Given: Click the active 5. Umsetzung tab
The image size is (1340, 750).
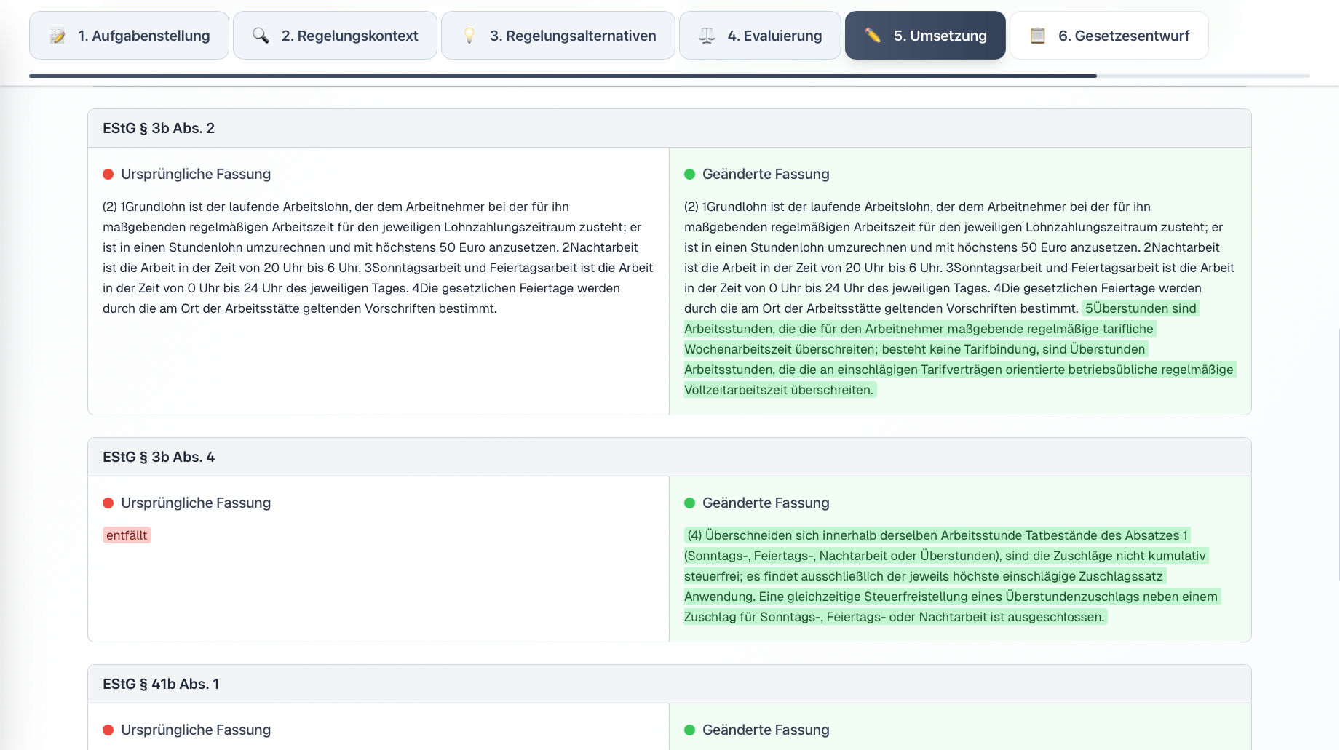Looking at the screenshot, I should click(x=925, y=36).
